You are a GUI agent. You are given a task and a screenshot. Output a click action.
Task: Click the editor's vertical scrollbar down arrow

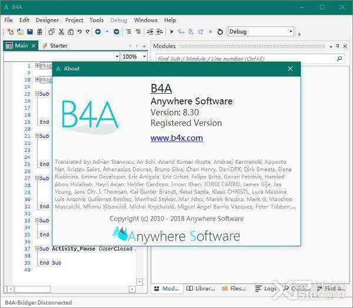coord(139,282)
